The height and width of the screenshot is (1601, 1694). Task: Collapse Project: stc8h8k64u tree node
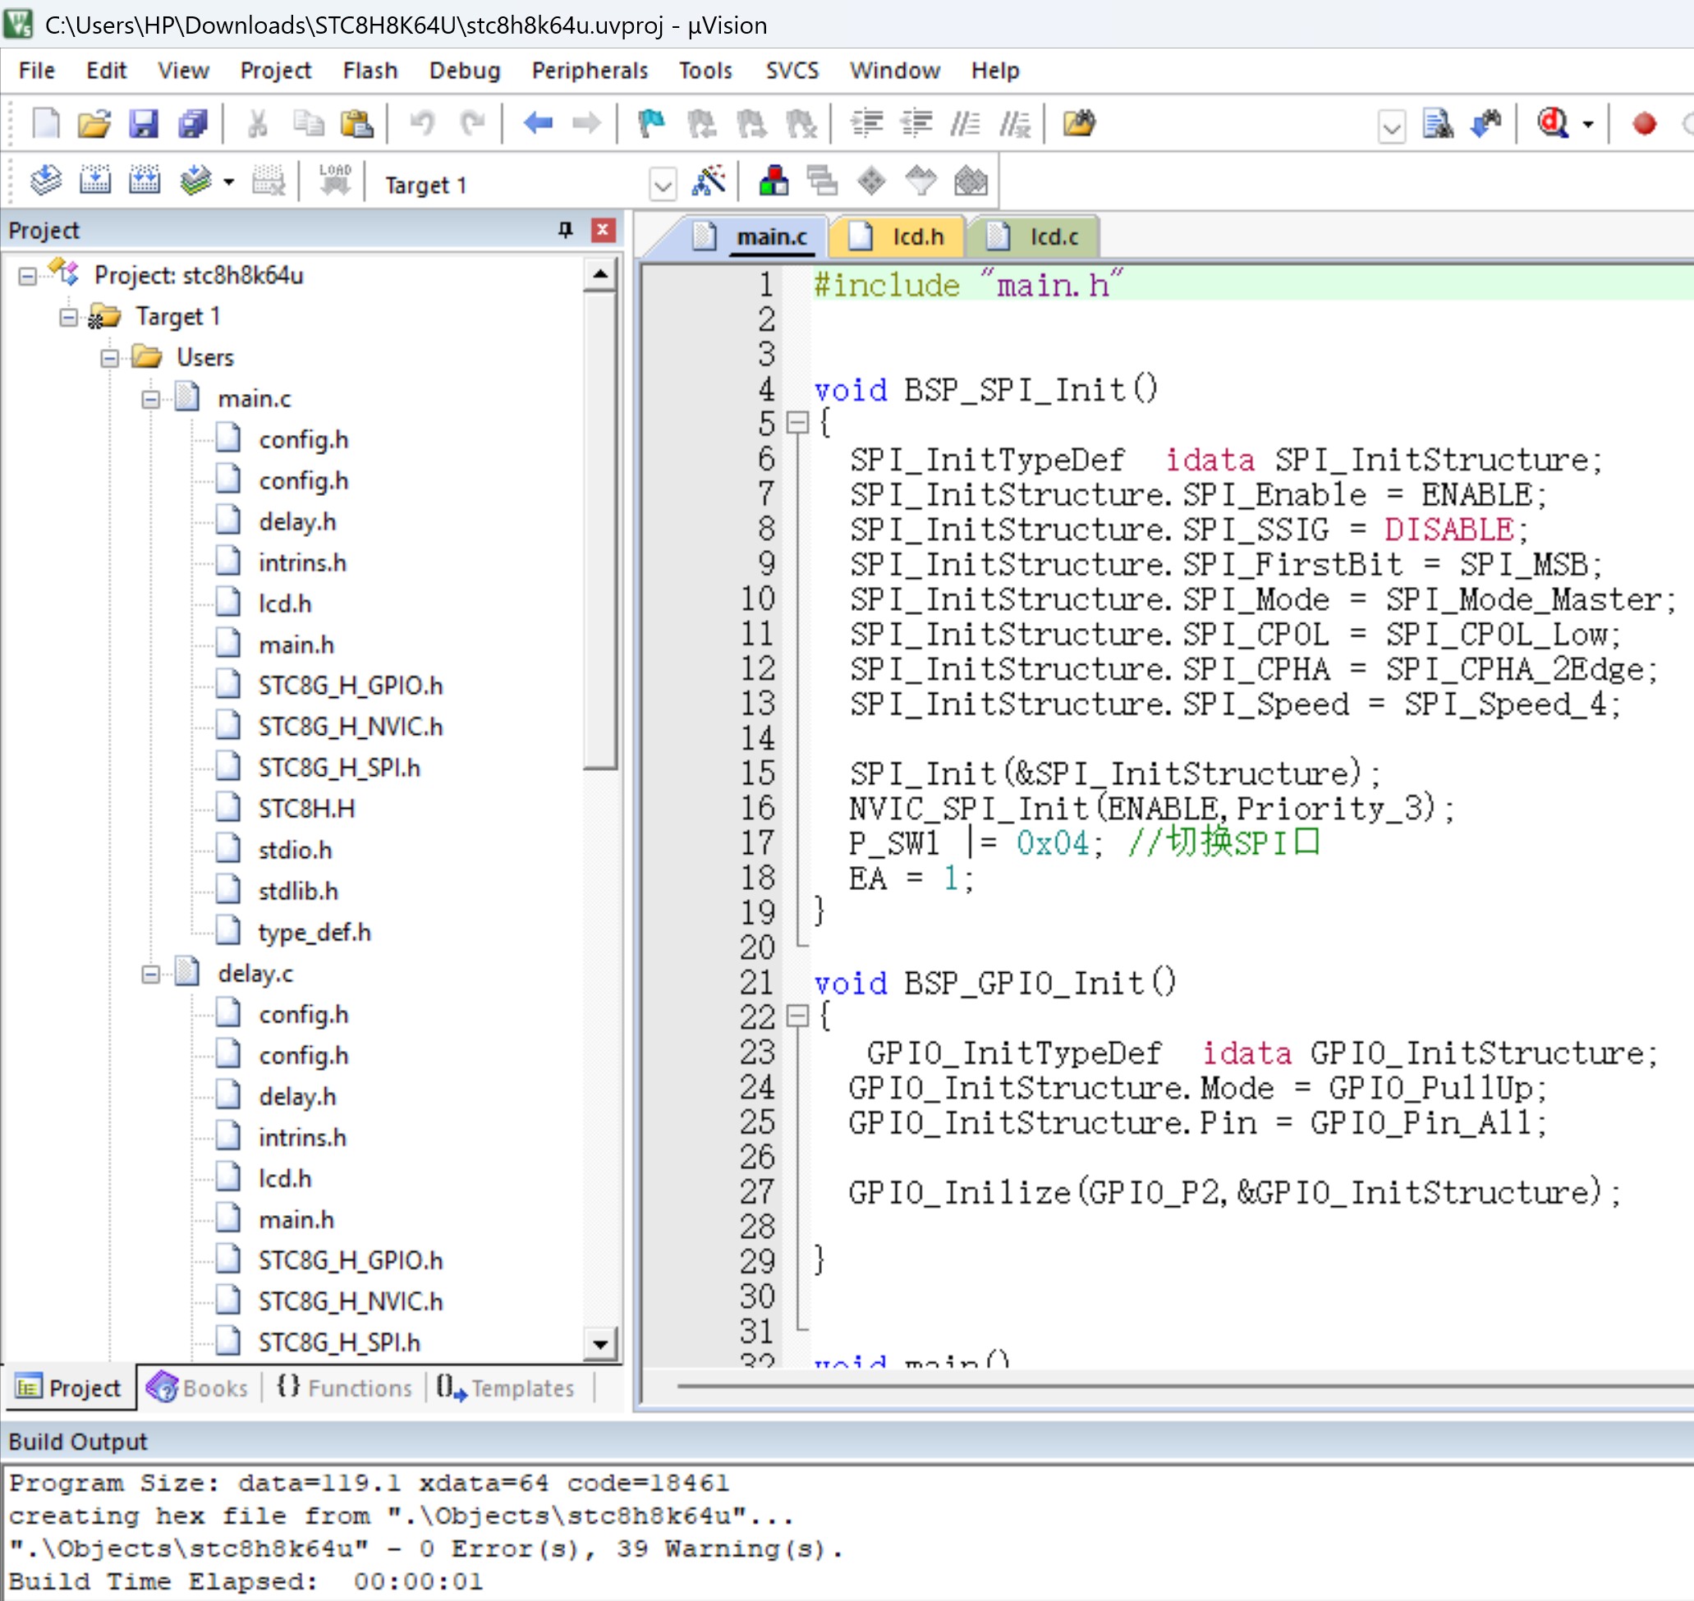[x=28, y=277]
